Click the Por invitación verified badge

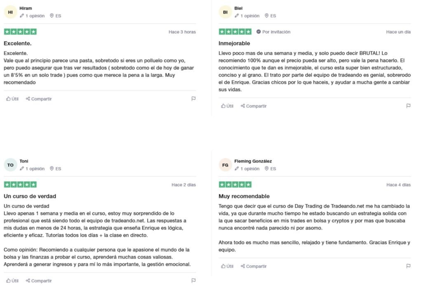click(273, 32)
